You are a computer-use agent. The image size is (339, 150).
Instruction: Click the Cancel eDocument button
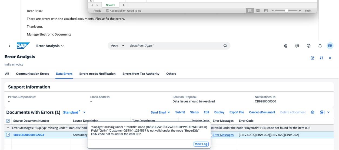(262, 112)
